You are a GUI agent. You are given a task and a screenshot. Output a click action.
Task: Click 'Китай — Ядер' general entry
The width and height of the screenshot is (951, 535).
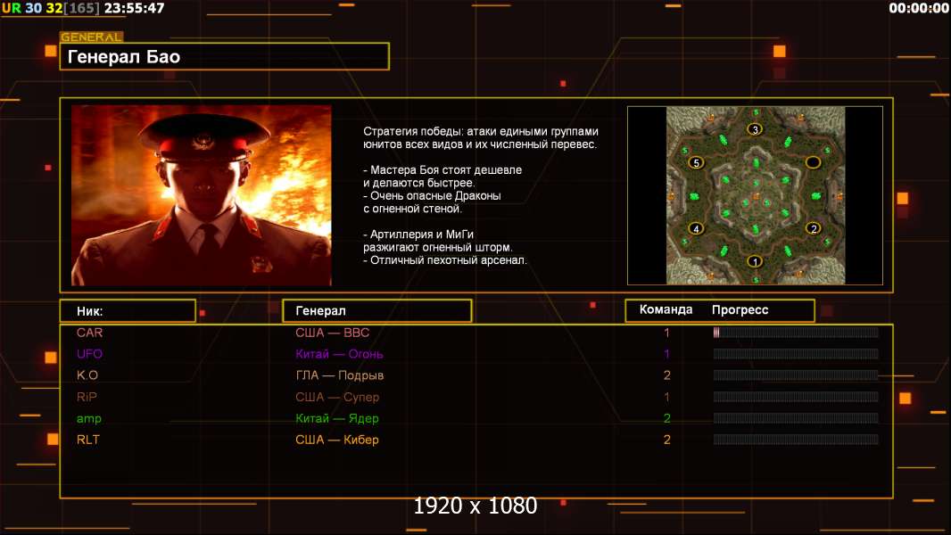click(x=337, y=419)
